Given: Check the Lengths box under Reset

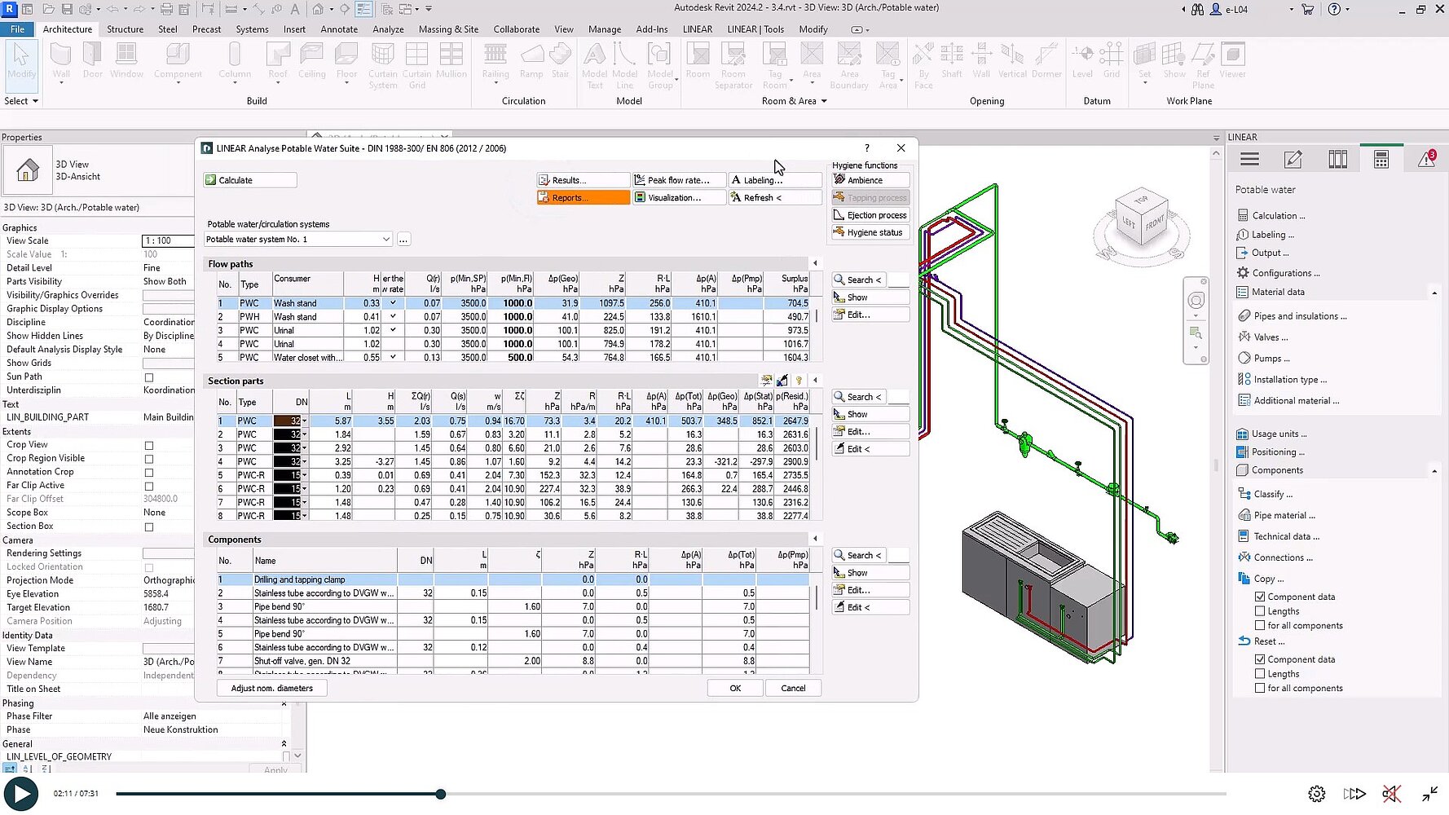Looking at the screenshot, I should [x=1260, y=674].
